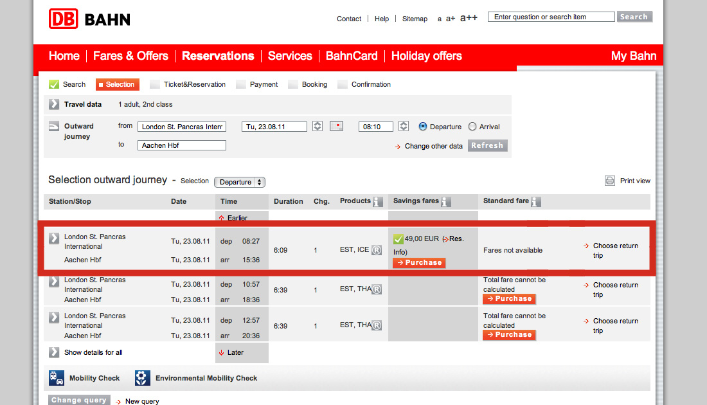
Task: Click the 49,00 EUR savings fare checkmark
Action: [x=398, y=239]
